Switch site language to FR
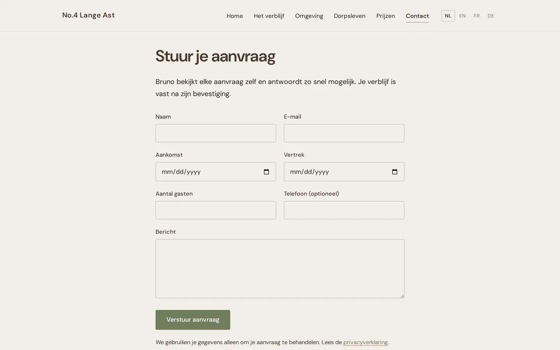The width and height of the screenshot is (560, 350). pos(476,16)
